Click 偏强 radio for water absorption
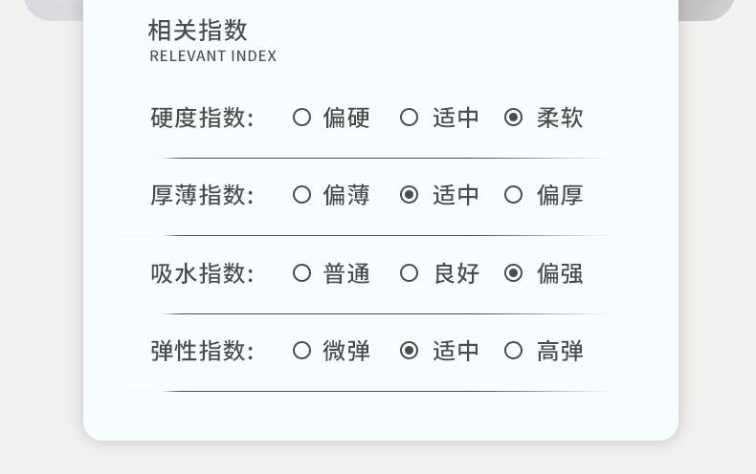756x474 pixels. tap(514, 273)
